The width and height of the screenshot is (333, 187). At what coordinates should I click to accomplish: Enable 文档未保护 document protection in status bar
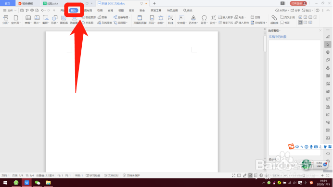[131, 175]
